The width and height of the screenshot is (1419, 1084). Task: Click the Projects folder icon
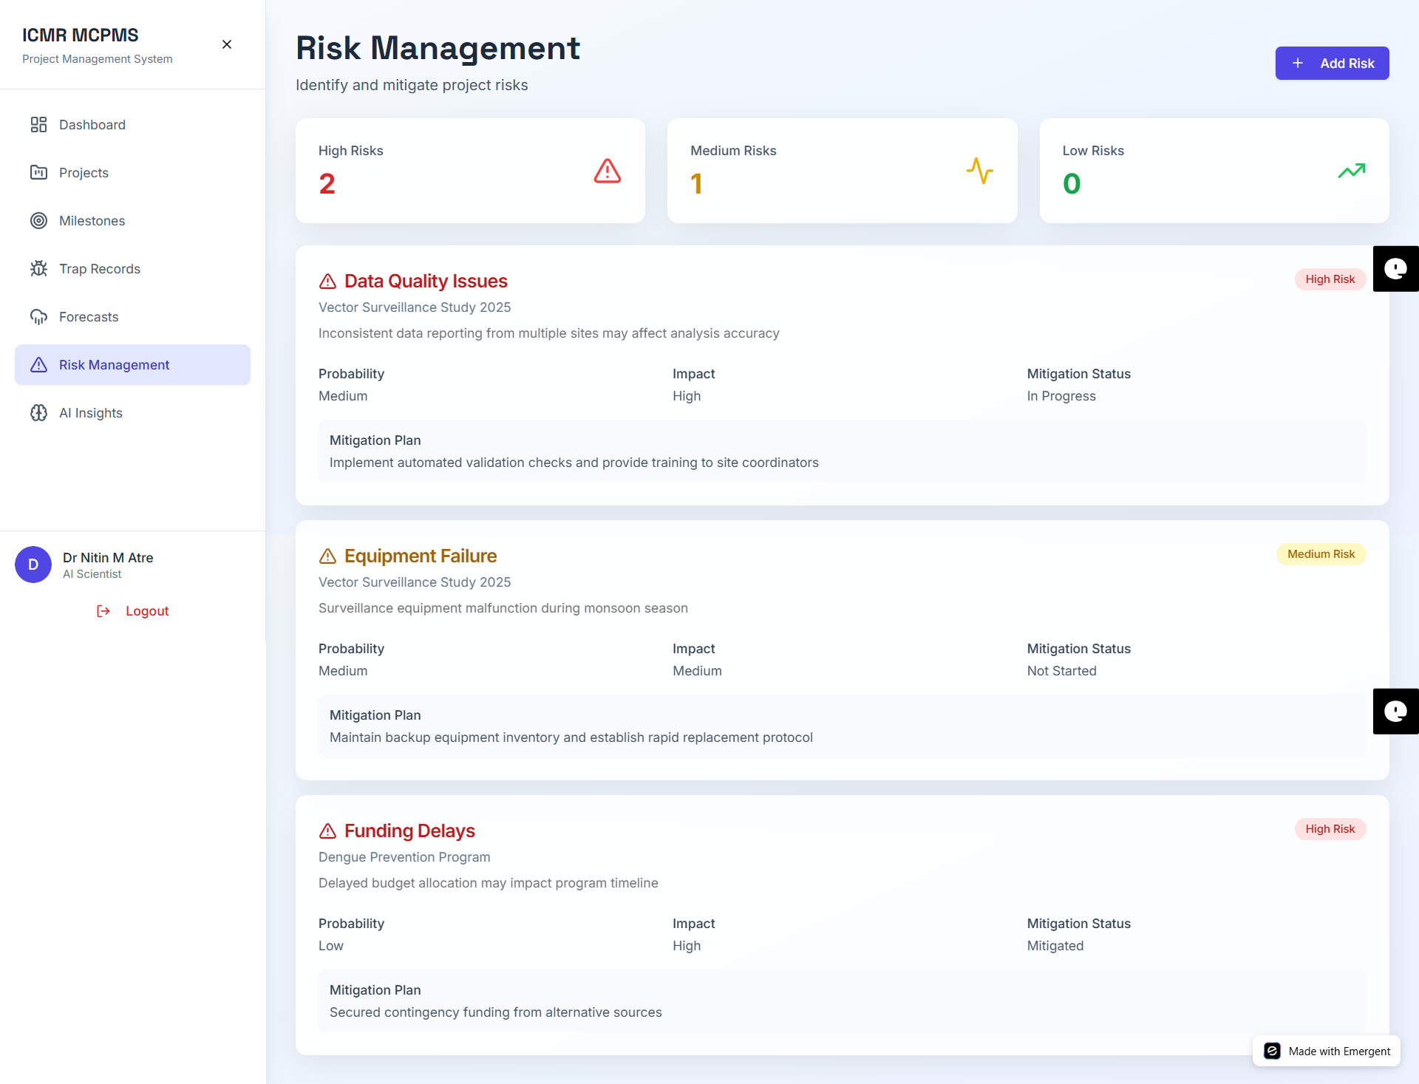point(38,173)
